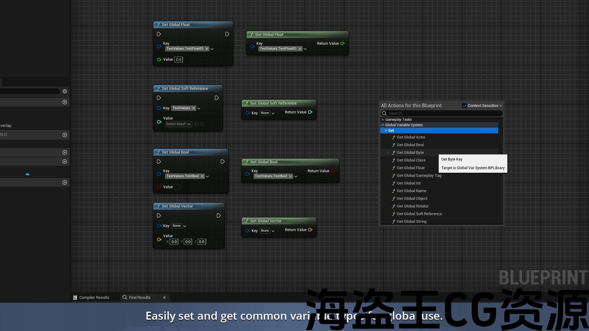Click the actions Search field

pyautogui.click(x=442, y=113)
